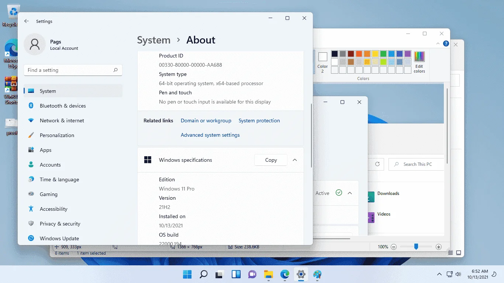Screen dimensions: 504x283
Task: Select Apps in the Settings sidebar
Action: (73, 150)
